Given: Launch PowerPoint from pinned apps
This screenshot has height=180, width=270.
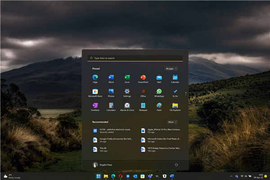Looking at the screenshot, I should pos(143,78).
